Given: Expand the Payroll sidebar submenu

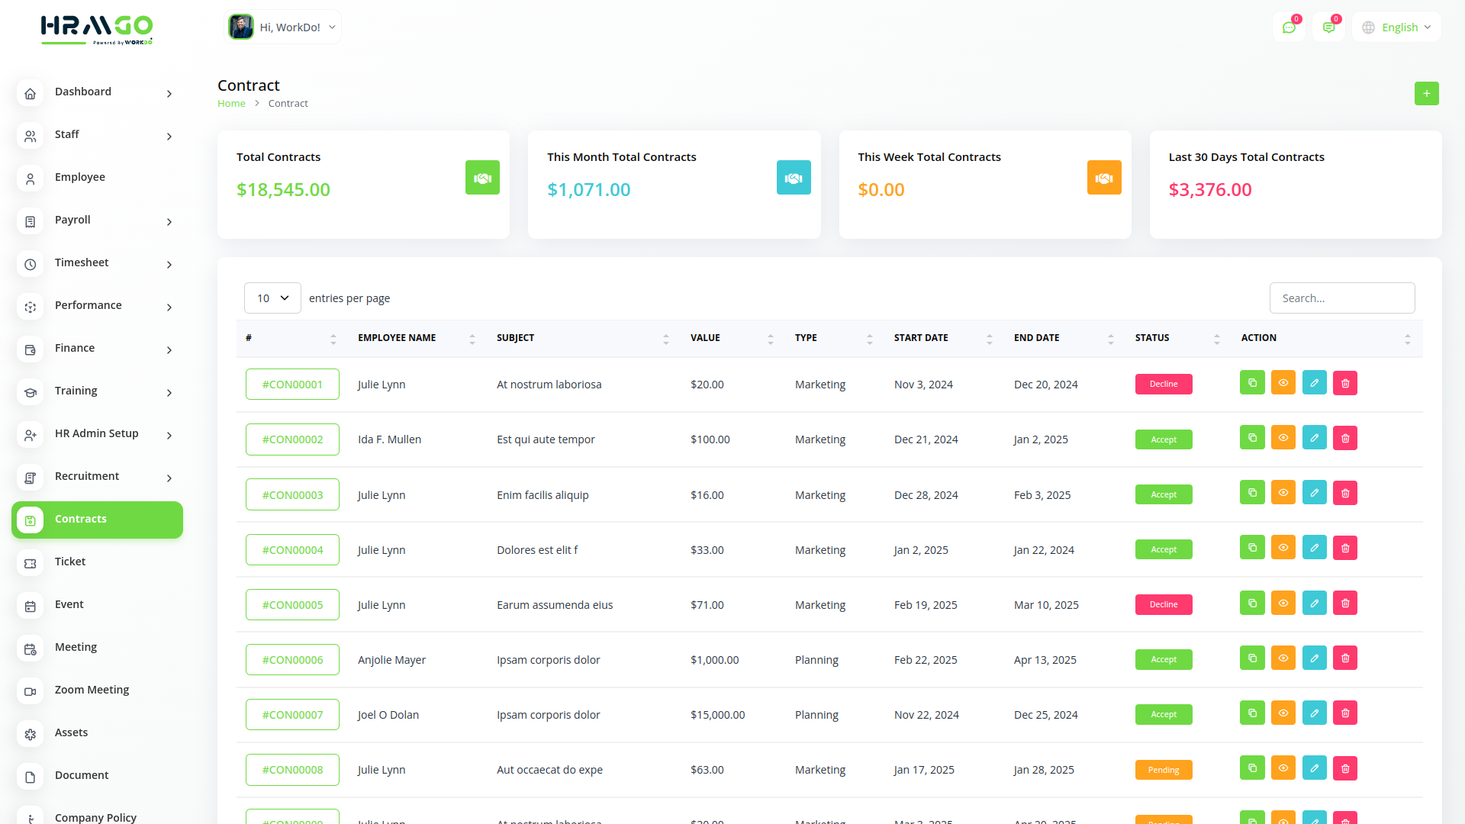Looking at the screenshot, I should (98, 220).
